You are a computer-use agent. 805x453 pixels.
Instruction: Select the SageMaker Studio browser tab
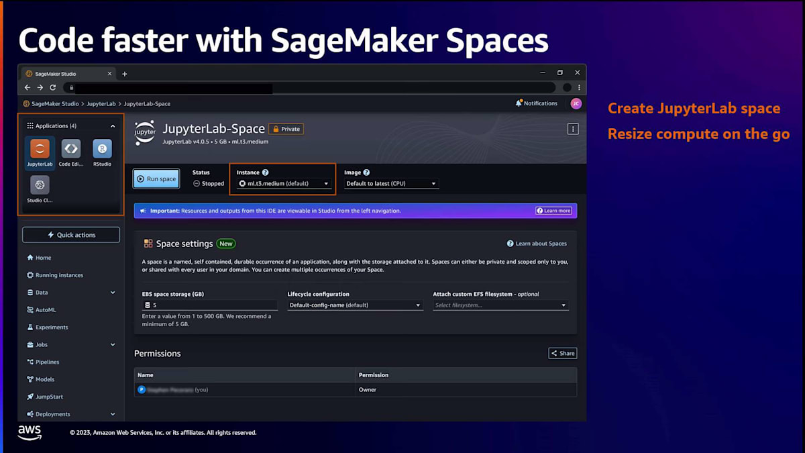tap(69, 74)
